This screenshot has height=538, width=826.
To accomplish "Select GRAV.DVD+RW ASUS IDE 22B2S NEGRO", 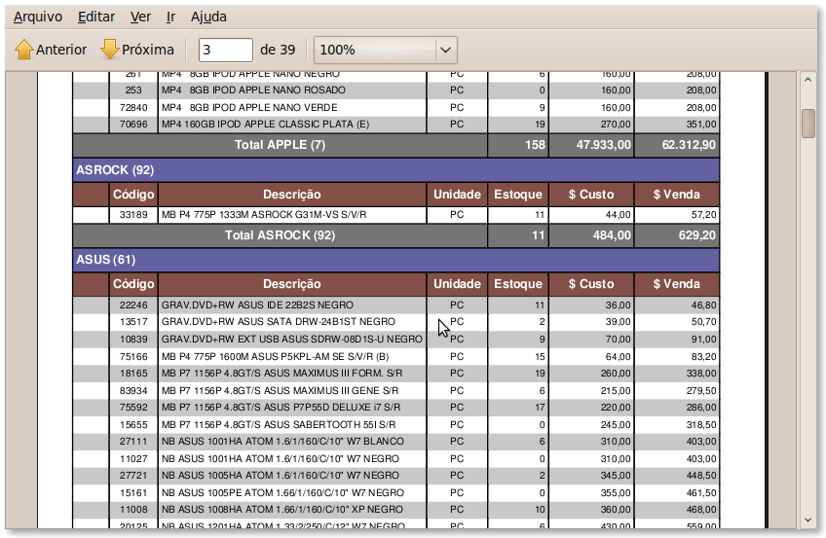I will pos(257,305).
